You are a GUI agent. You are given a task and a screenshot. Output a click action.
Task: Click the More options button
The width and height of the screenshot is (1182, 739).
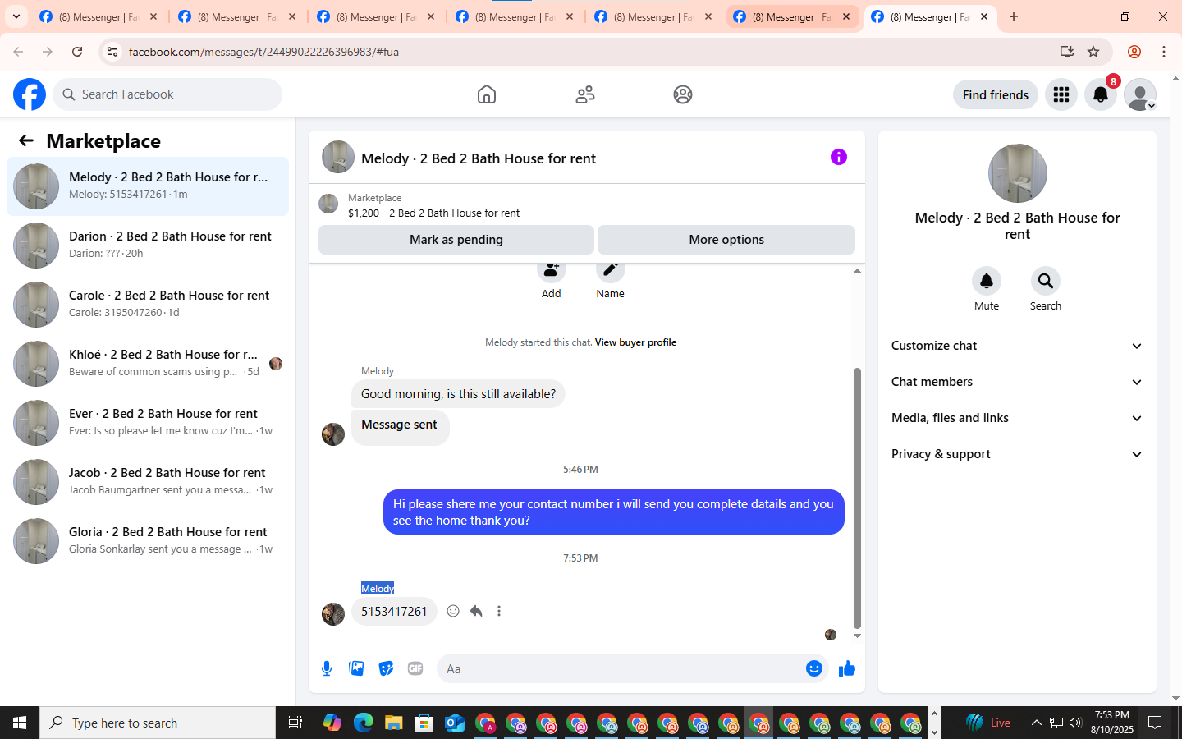pos(726,240)
